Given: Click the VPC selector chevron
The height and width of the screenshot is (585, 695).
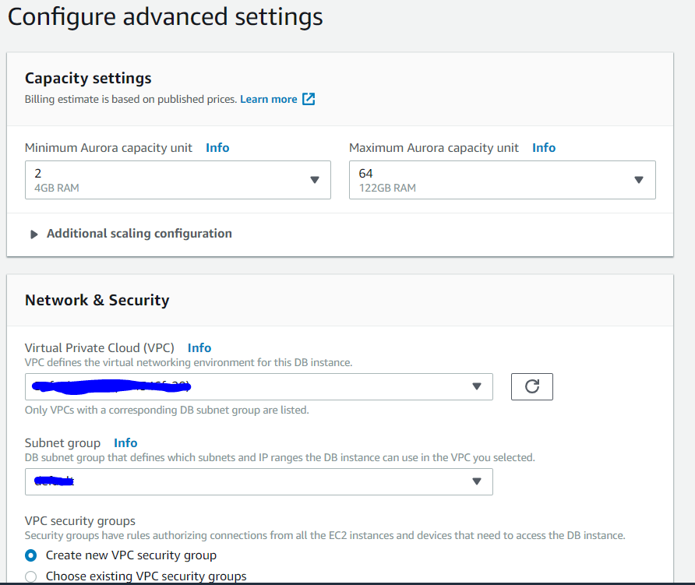Looking at the screenshot, I should (x=476, y=386).
